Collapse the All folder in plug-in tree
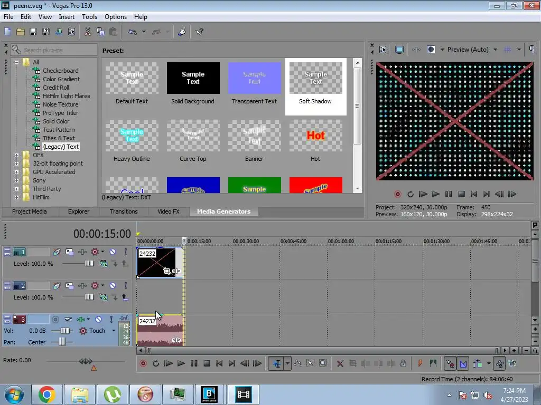541x405 pixels. tap(16, 62)
